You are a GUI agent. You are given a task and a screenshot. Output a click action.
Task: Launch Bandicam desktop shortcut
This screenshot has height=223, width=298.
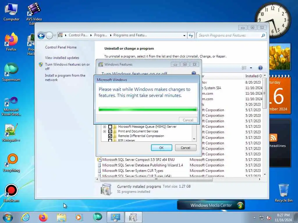point(11,193)
